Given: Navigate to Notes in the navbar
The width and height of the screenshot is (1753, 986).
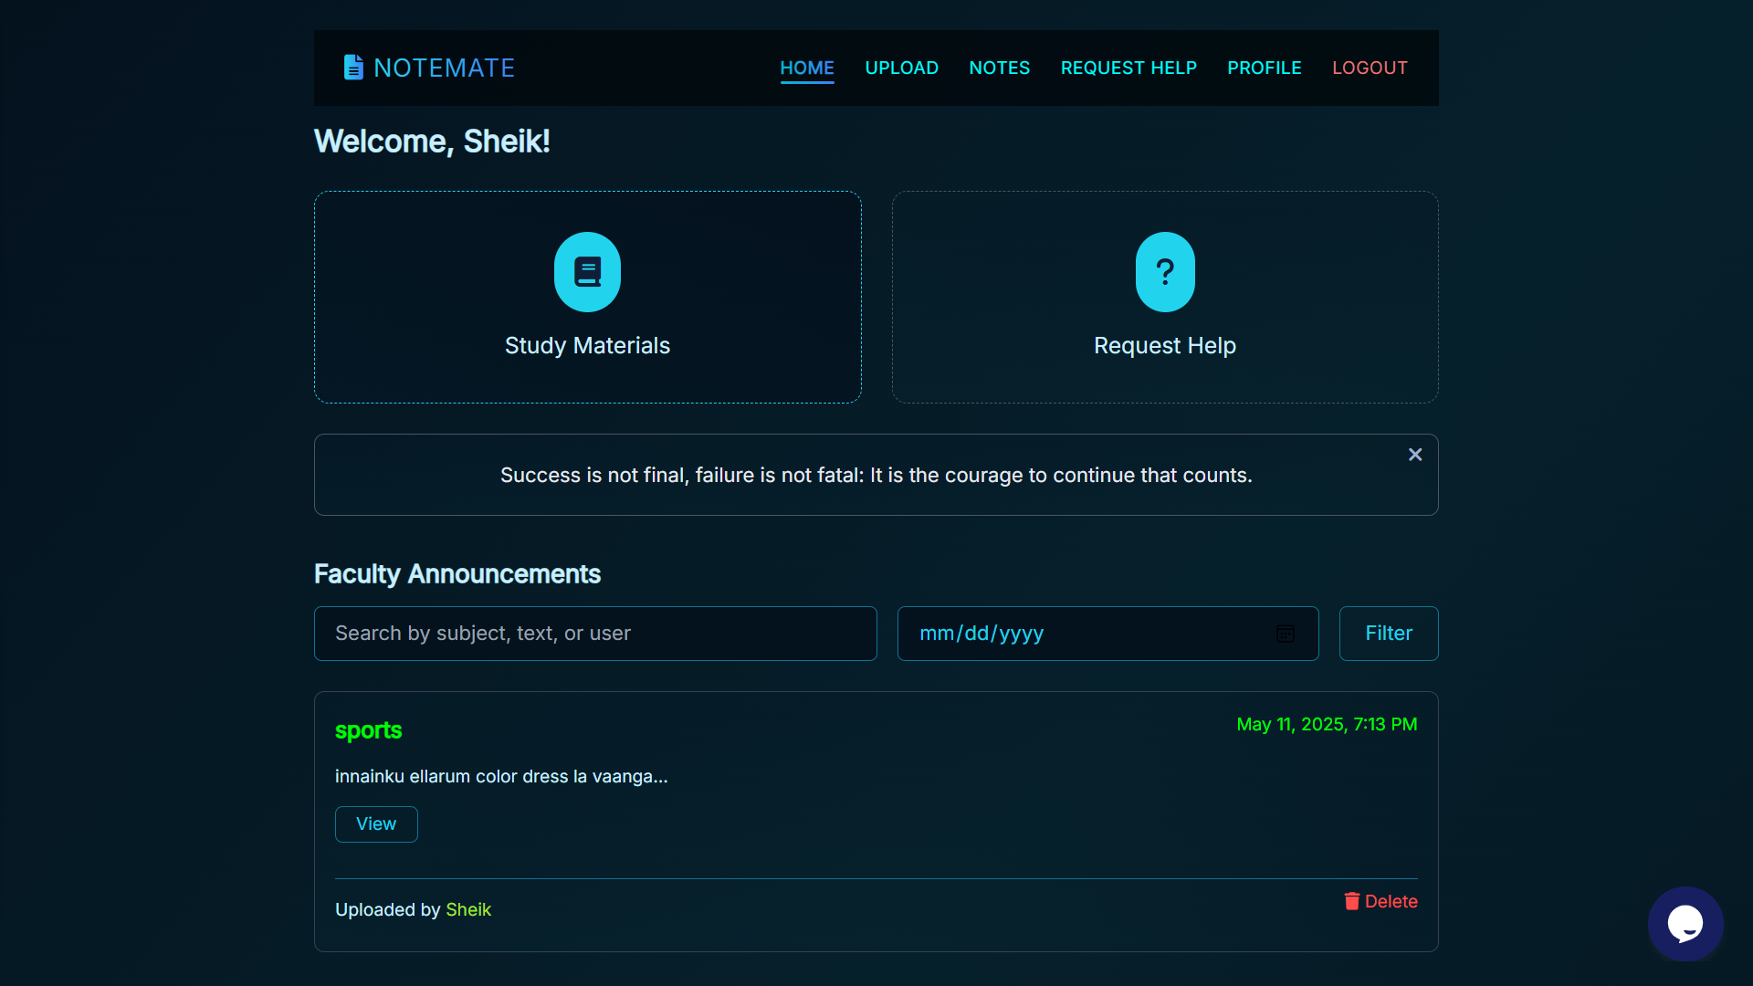Looking at the screenshot, I should coord(1000,68).
